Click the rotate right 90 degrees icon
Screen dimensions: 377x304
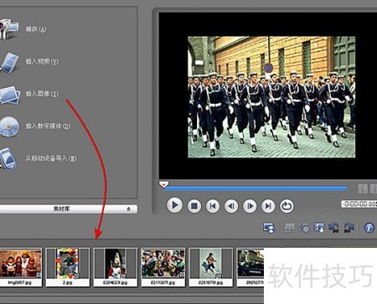click(x=349, y=228)
